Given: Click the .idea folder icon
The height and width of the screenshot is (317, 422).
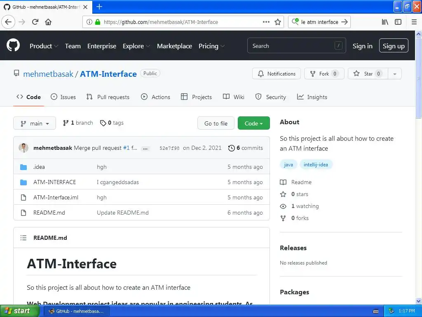Looking at the screenshot, I should [x=23, y=167].
